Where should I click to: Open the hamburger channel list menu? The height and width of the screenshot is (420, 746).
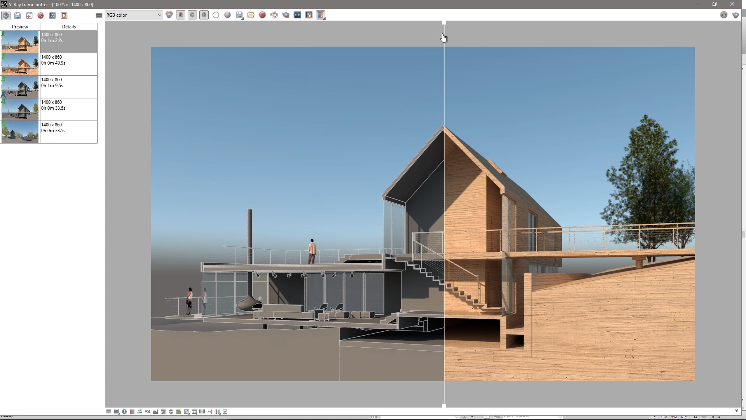tap(99, 16)
